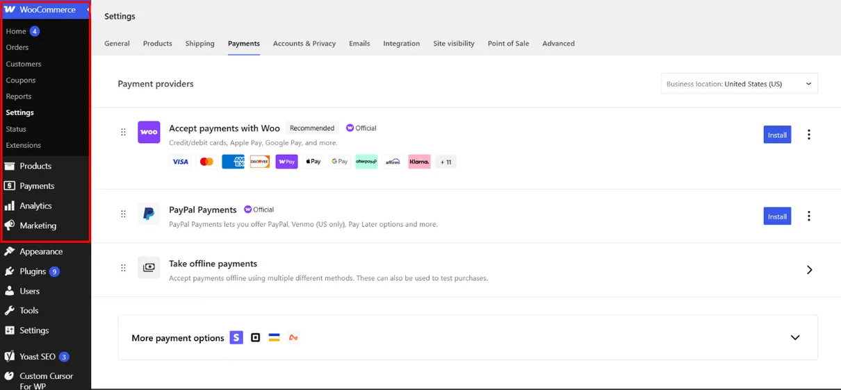Click the offline payments cash icon
This screenshot has width=841, height=390.
point(149,267)
